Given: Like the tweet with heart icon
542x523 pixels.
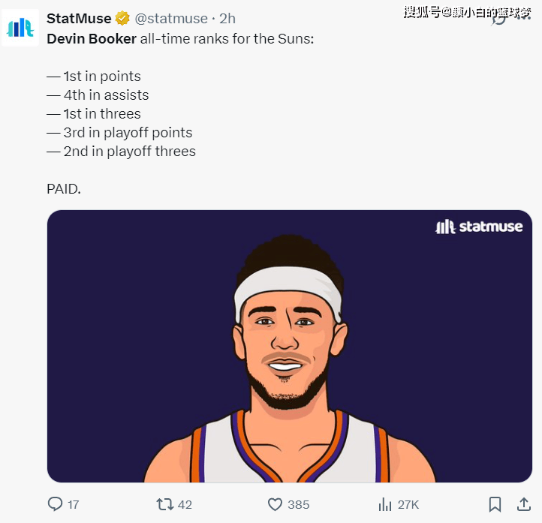Looking at the screenshot, I should pyautogui.click(x=276, y=504).
